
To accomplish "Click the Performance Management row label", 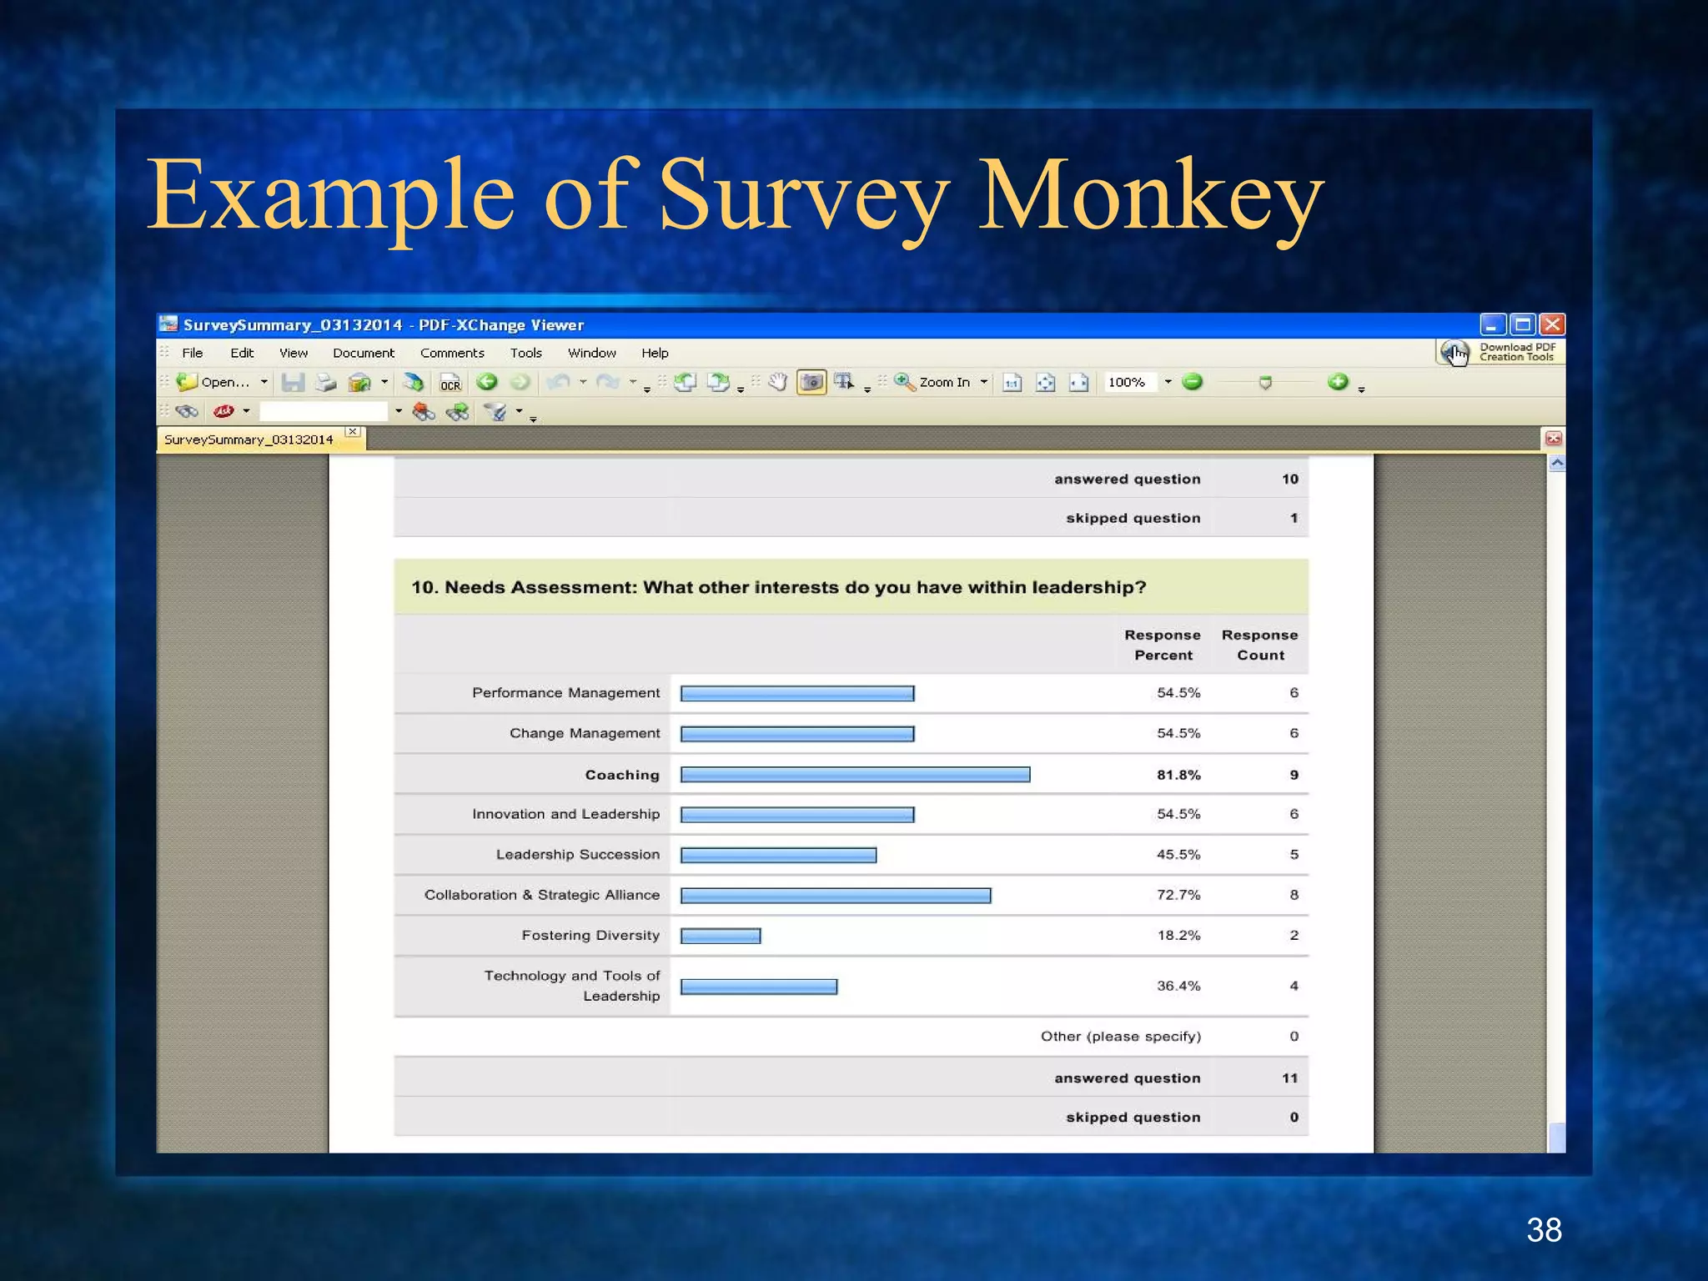I will pyautogui.click(x=565, y=693).
